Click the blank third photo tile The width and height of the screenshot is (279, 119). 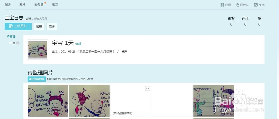tap(131, 101)
